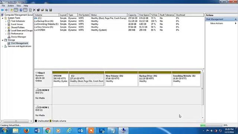Open Task Scheduler in the tree
The image size is (238, 134).
point(18,21)
